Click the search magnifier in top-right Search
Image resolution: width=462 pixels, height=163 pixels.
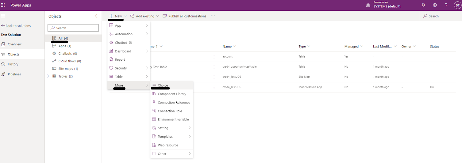click(x=425, y=16)
